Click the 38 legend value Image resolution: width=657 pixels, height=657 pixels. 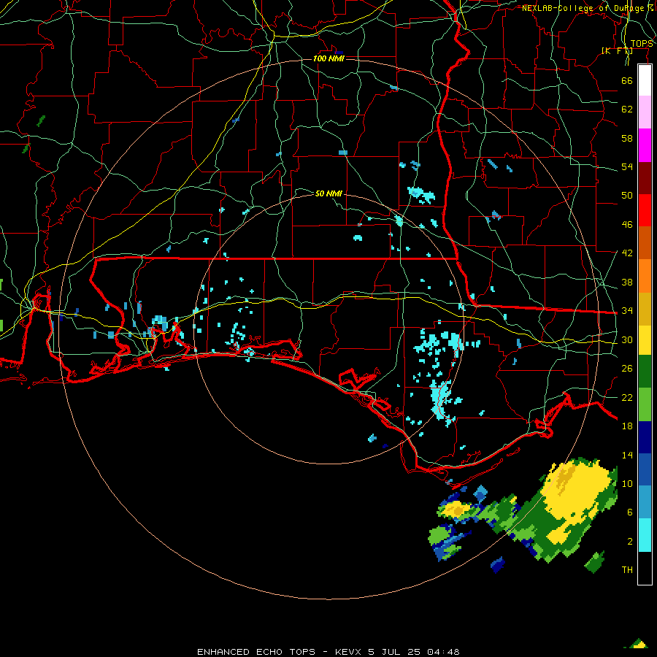[x=627, y=283]
